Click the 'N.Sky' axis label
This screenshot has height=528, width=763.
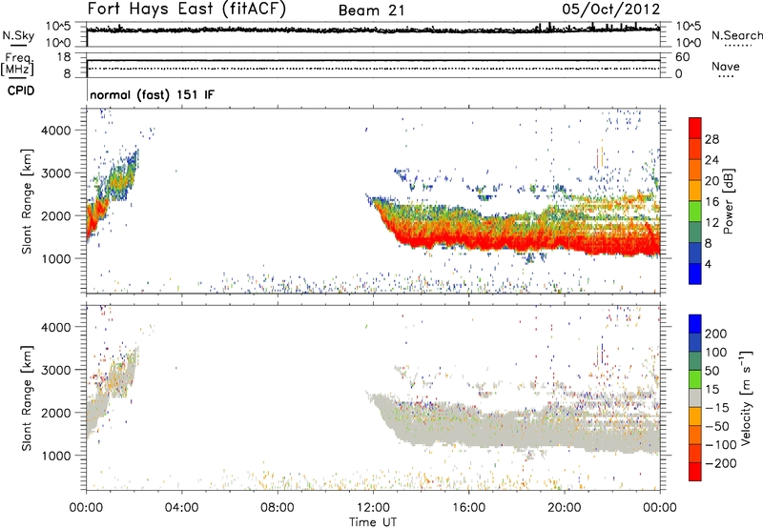18,35
